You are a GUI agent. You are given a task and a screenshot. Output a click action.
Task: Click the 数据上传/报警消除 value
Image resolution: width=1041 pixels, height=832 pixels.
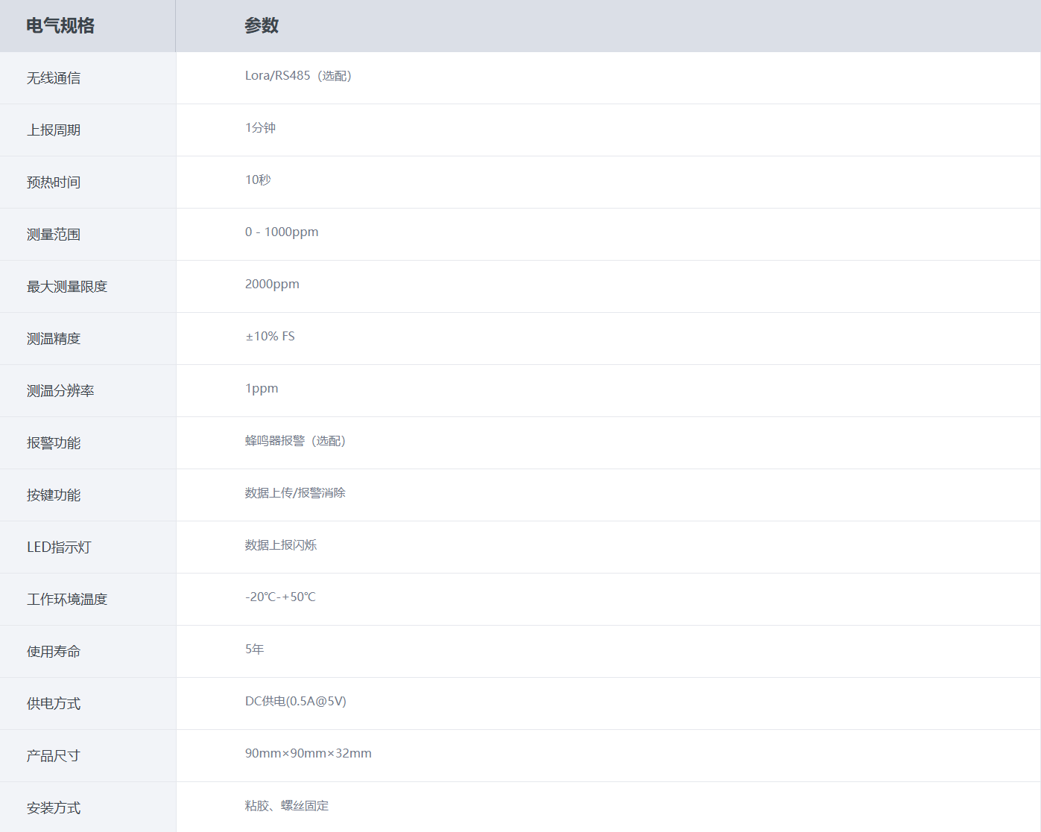point(295,493)
